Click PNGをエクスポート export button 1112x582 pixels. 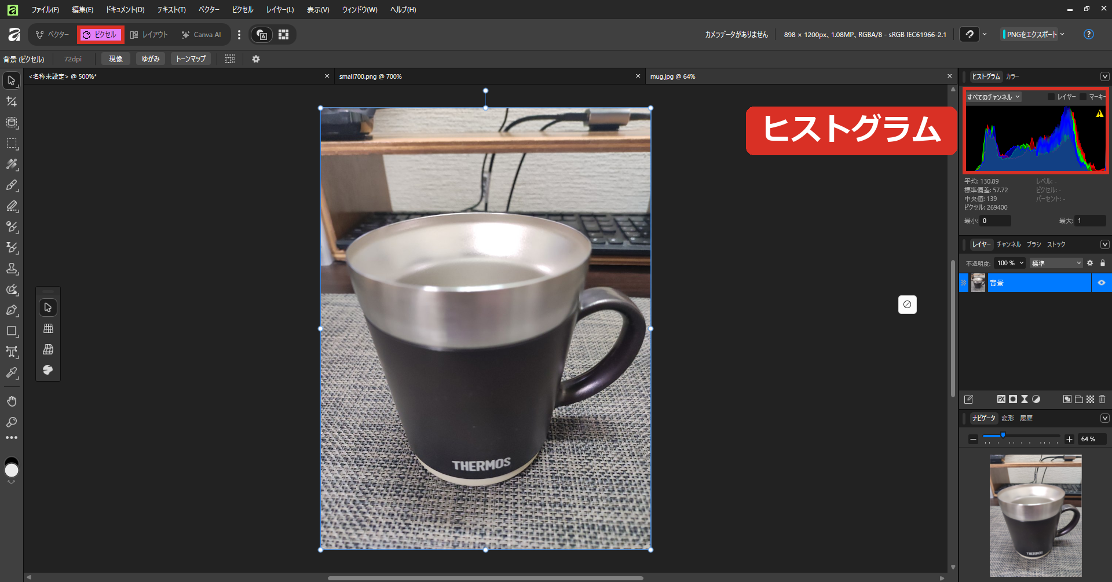[1030, 34]
